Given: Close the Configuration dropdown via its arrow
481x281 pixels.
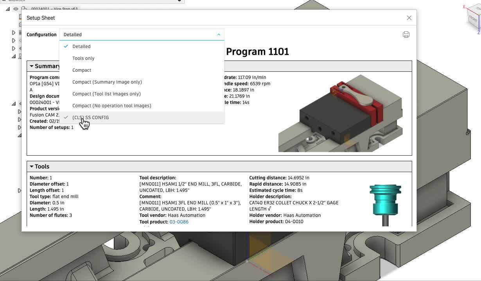Looking at the screenshot, I should 219,35.
